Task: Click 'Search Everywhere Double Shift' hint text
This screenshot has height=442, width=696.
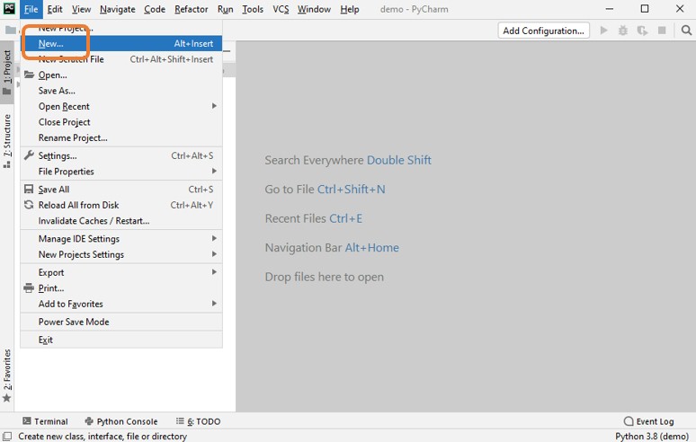Action: tap(348, 160)
